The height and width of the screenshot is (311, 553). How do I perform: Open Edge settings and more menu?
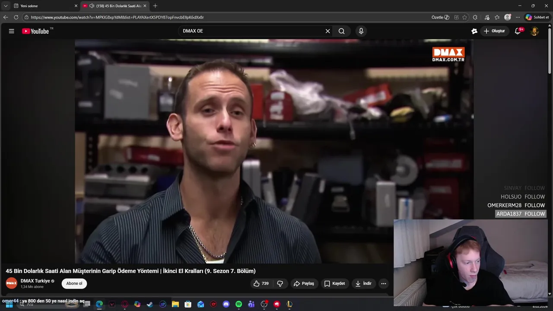coord(518,17)
